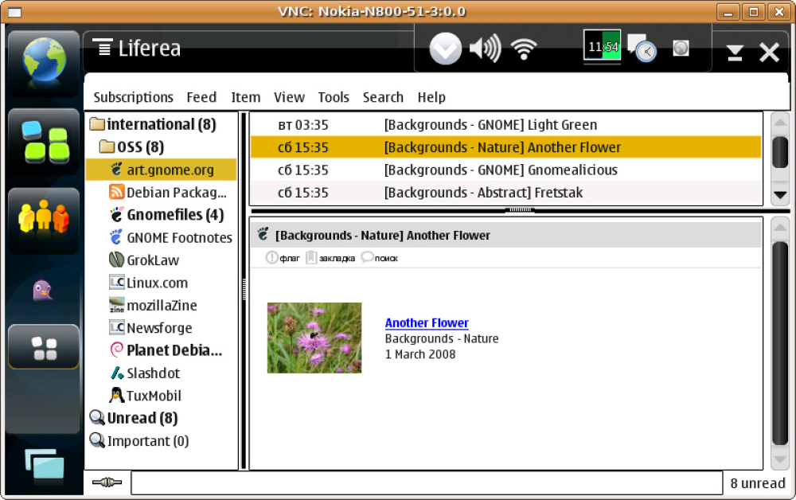Click the speaker volume icon

click(x=486, y=49)
